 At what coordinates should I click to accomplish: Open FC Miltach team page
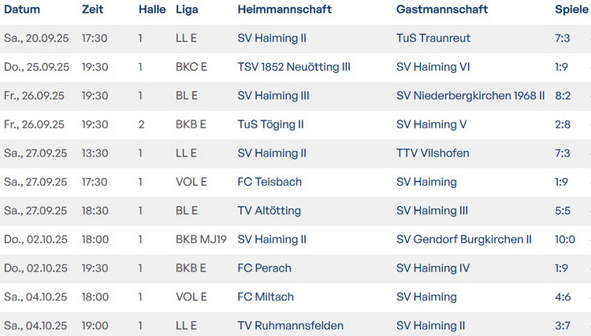click(x=266, y=297)
